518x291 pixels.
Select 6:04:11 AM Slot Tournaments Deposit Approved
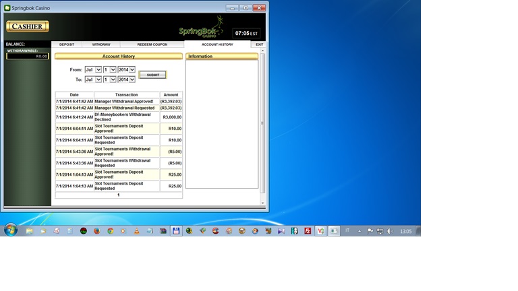click(x=119, y=129)
